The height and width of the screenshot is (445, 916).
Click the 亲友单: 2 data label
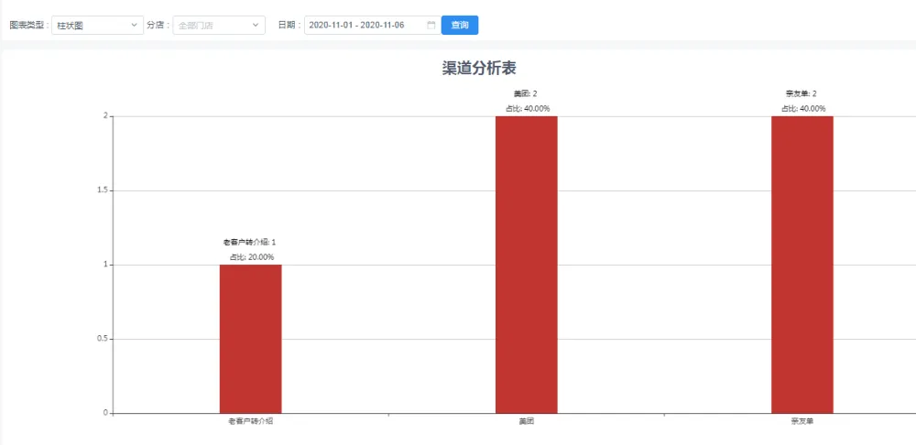click(801, 93)
